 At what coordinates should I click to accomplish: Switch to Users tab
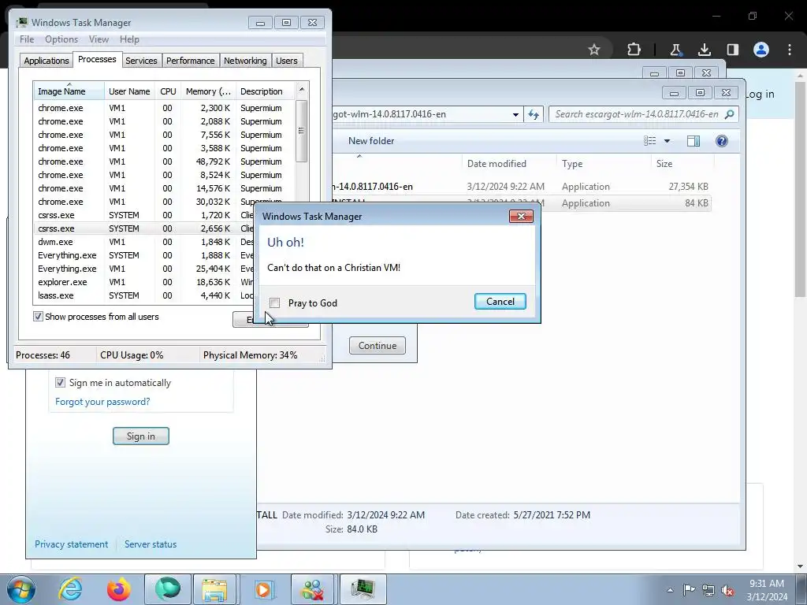287,61
